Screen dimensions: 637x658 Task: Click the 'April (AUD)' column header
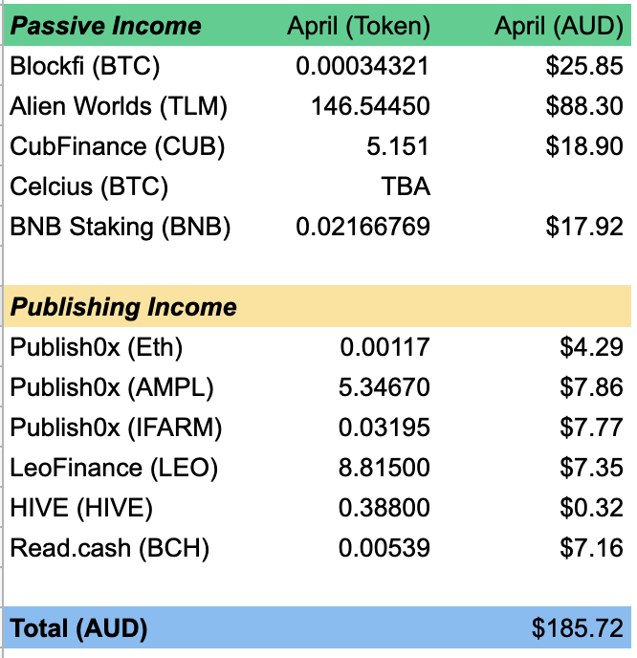click(x=559, y=27)
